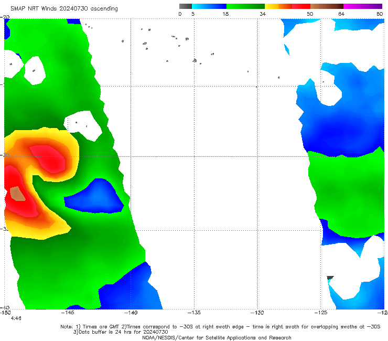Select the title text 'SMAP NRT Winds 20240730 ascending'
This screenshot has height=341, width=388.
coord(64,8)
